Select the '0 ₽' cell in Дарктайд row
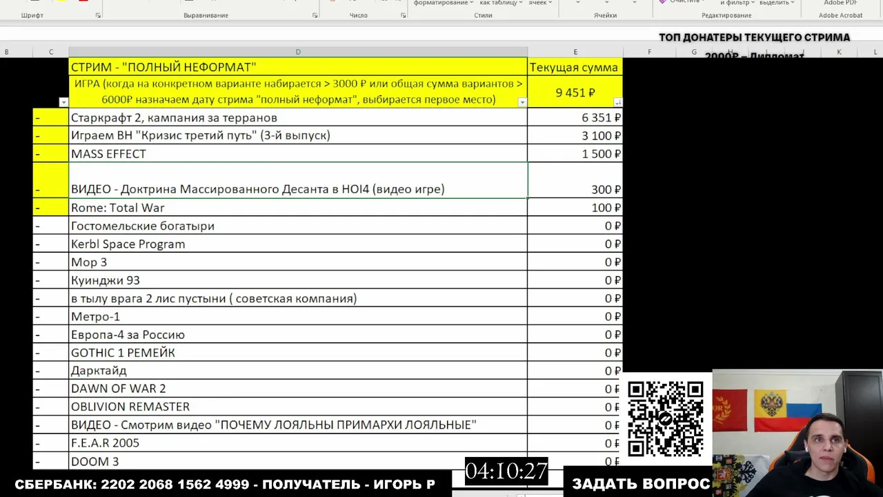883x497 pixels. click(575, 371)
